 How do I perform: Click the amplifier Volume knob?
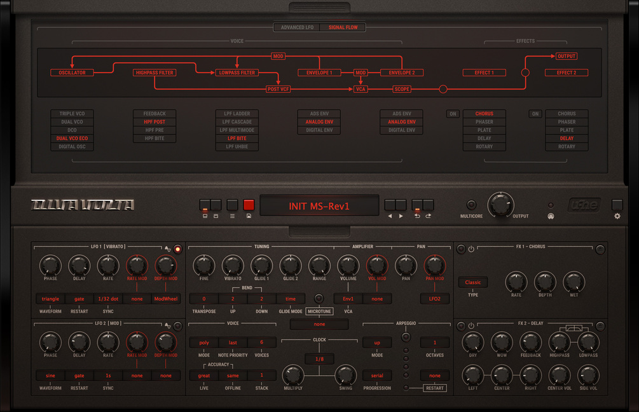348,265
